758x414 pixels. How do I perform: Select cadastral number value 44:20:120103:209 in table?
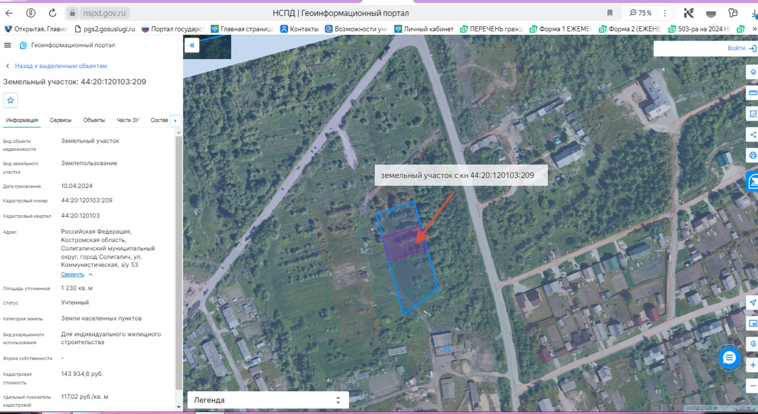87,200
